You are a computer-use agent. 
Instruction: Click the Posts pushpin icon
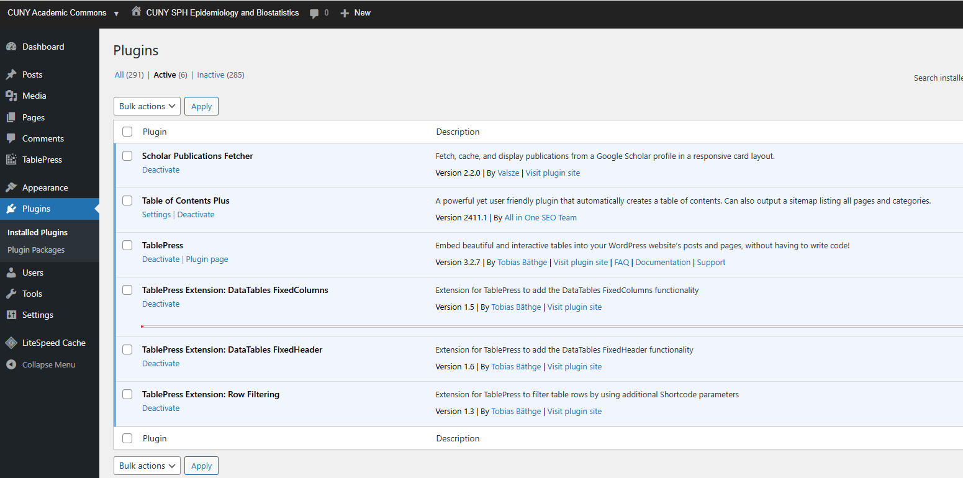11,74
